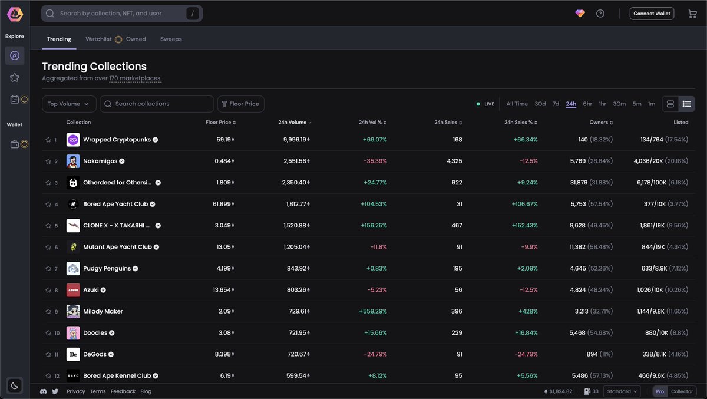Screen dimensions: 707x399
Task: Open the star favorites icon in sidebar
Action: click(15, 77)
